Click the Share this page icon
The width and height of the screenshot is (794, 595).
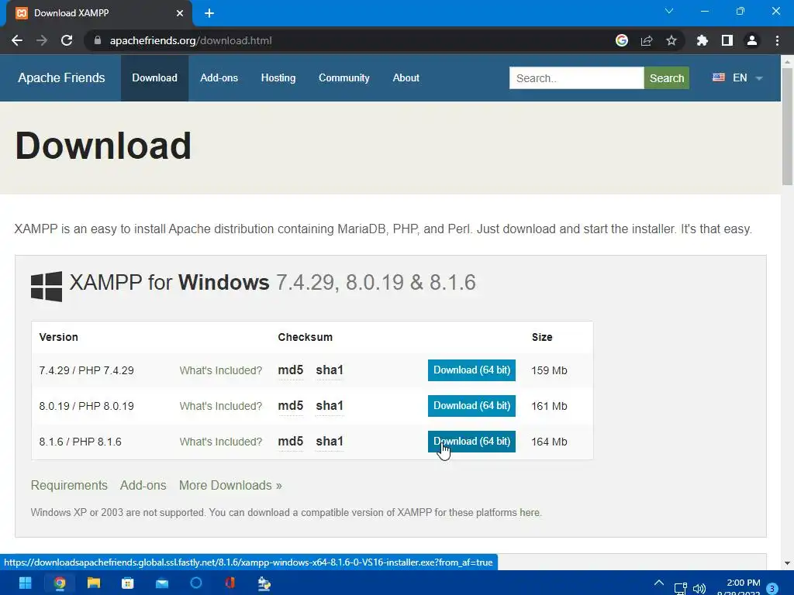[x=647, y=40]
